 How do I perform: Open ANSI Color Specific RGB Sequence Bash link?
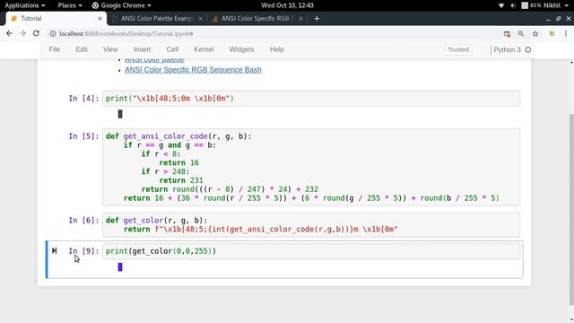pos(193,70)
